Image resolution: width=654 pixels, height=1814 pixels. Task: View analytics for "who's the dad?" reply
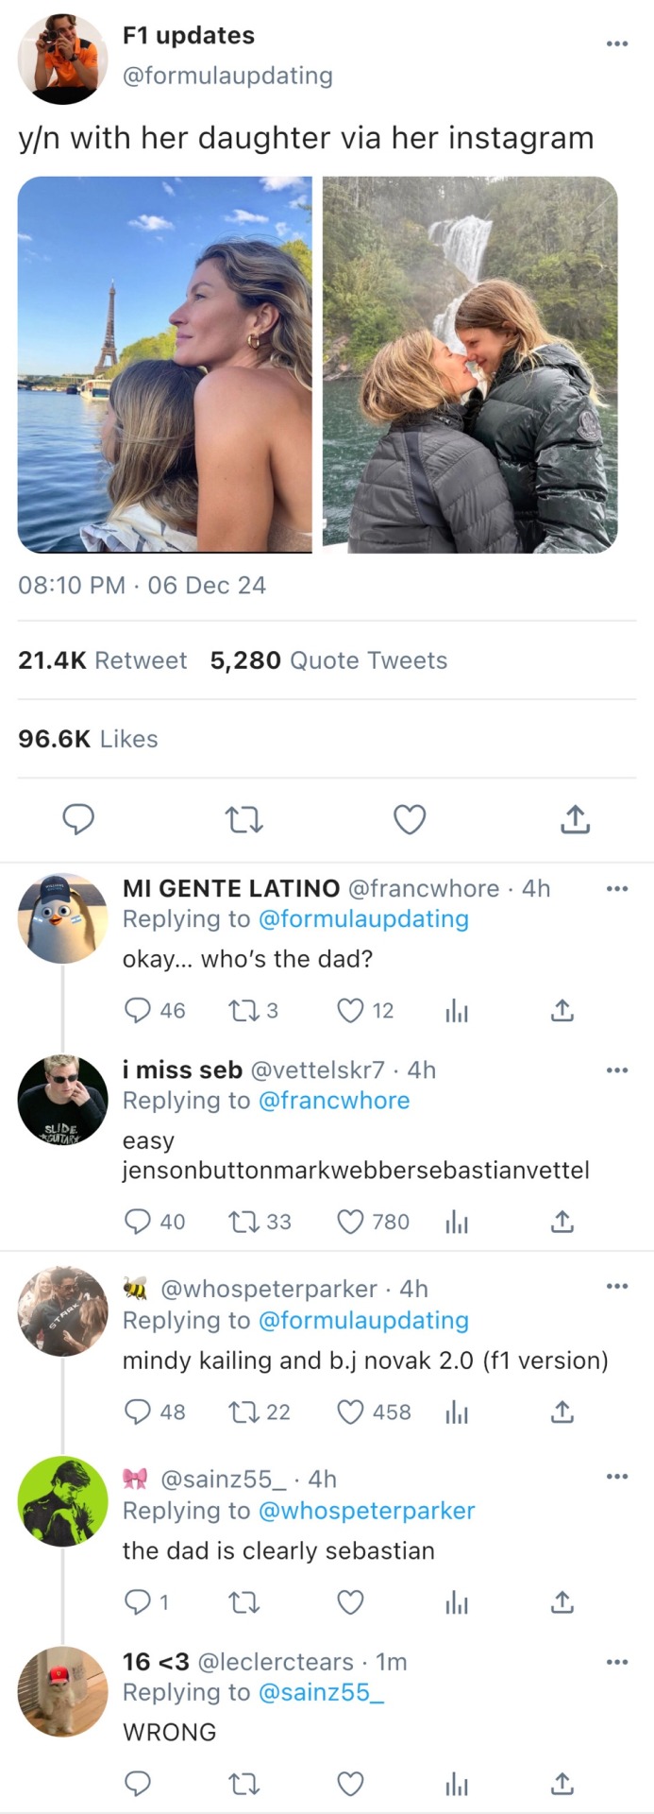point(457,1011)
